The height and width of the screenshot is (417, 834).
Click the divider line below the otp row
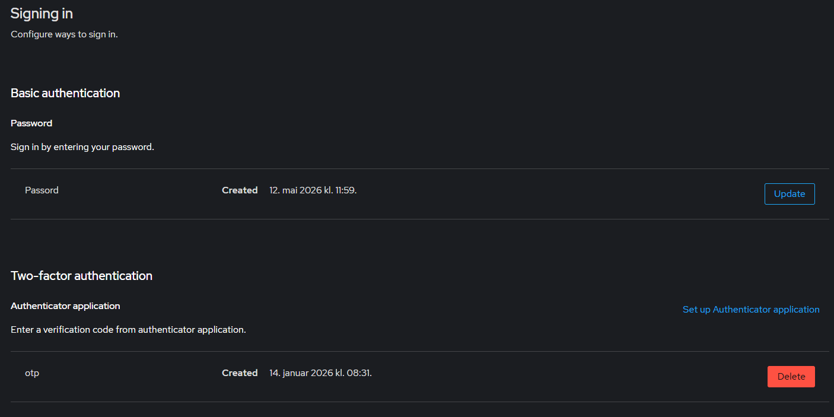click(x=420, y=402)
